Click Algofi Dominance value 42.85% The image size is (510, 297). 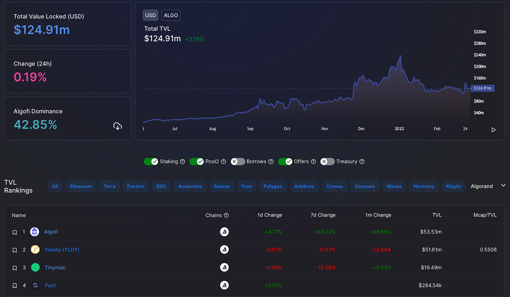tap(35, 125)
